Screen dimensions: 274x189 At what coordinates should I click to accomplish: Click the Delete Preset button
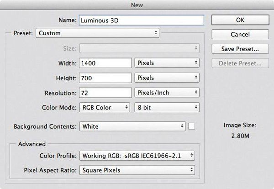[x=240, y=63]
